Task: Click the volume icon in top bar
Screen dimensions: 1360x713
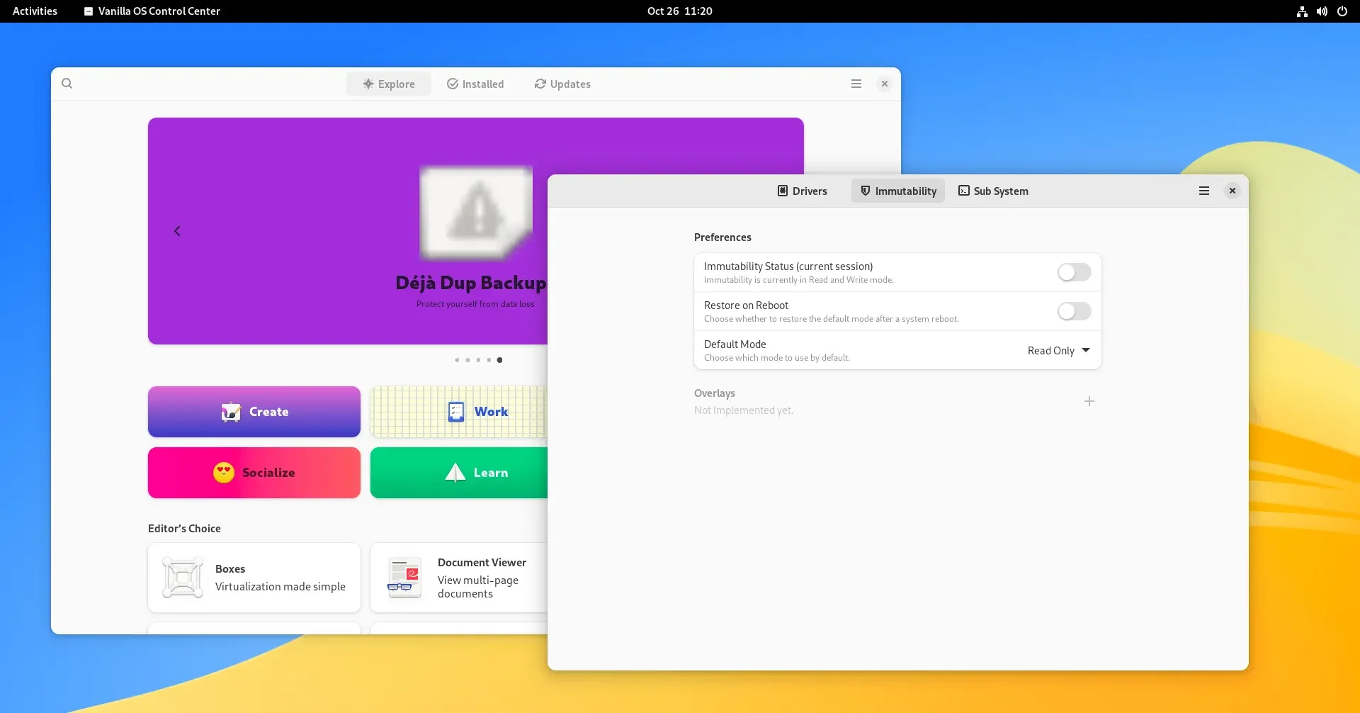Action: coord(1322,11)
